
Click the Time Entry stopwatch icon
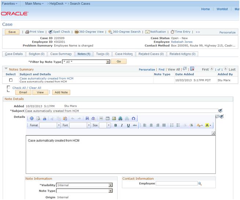[173, 32]
